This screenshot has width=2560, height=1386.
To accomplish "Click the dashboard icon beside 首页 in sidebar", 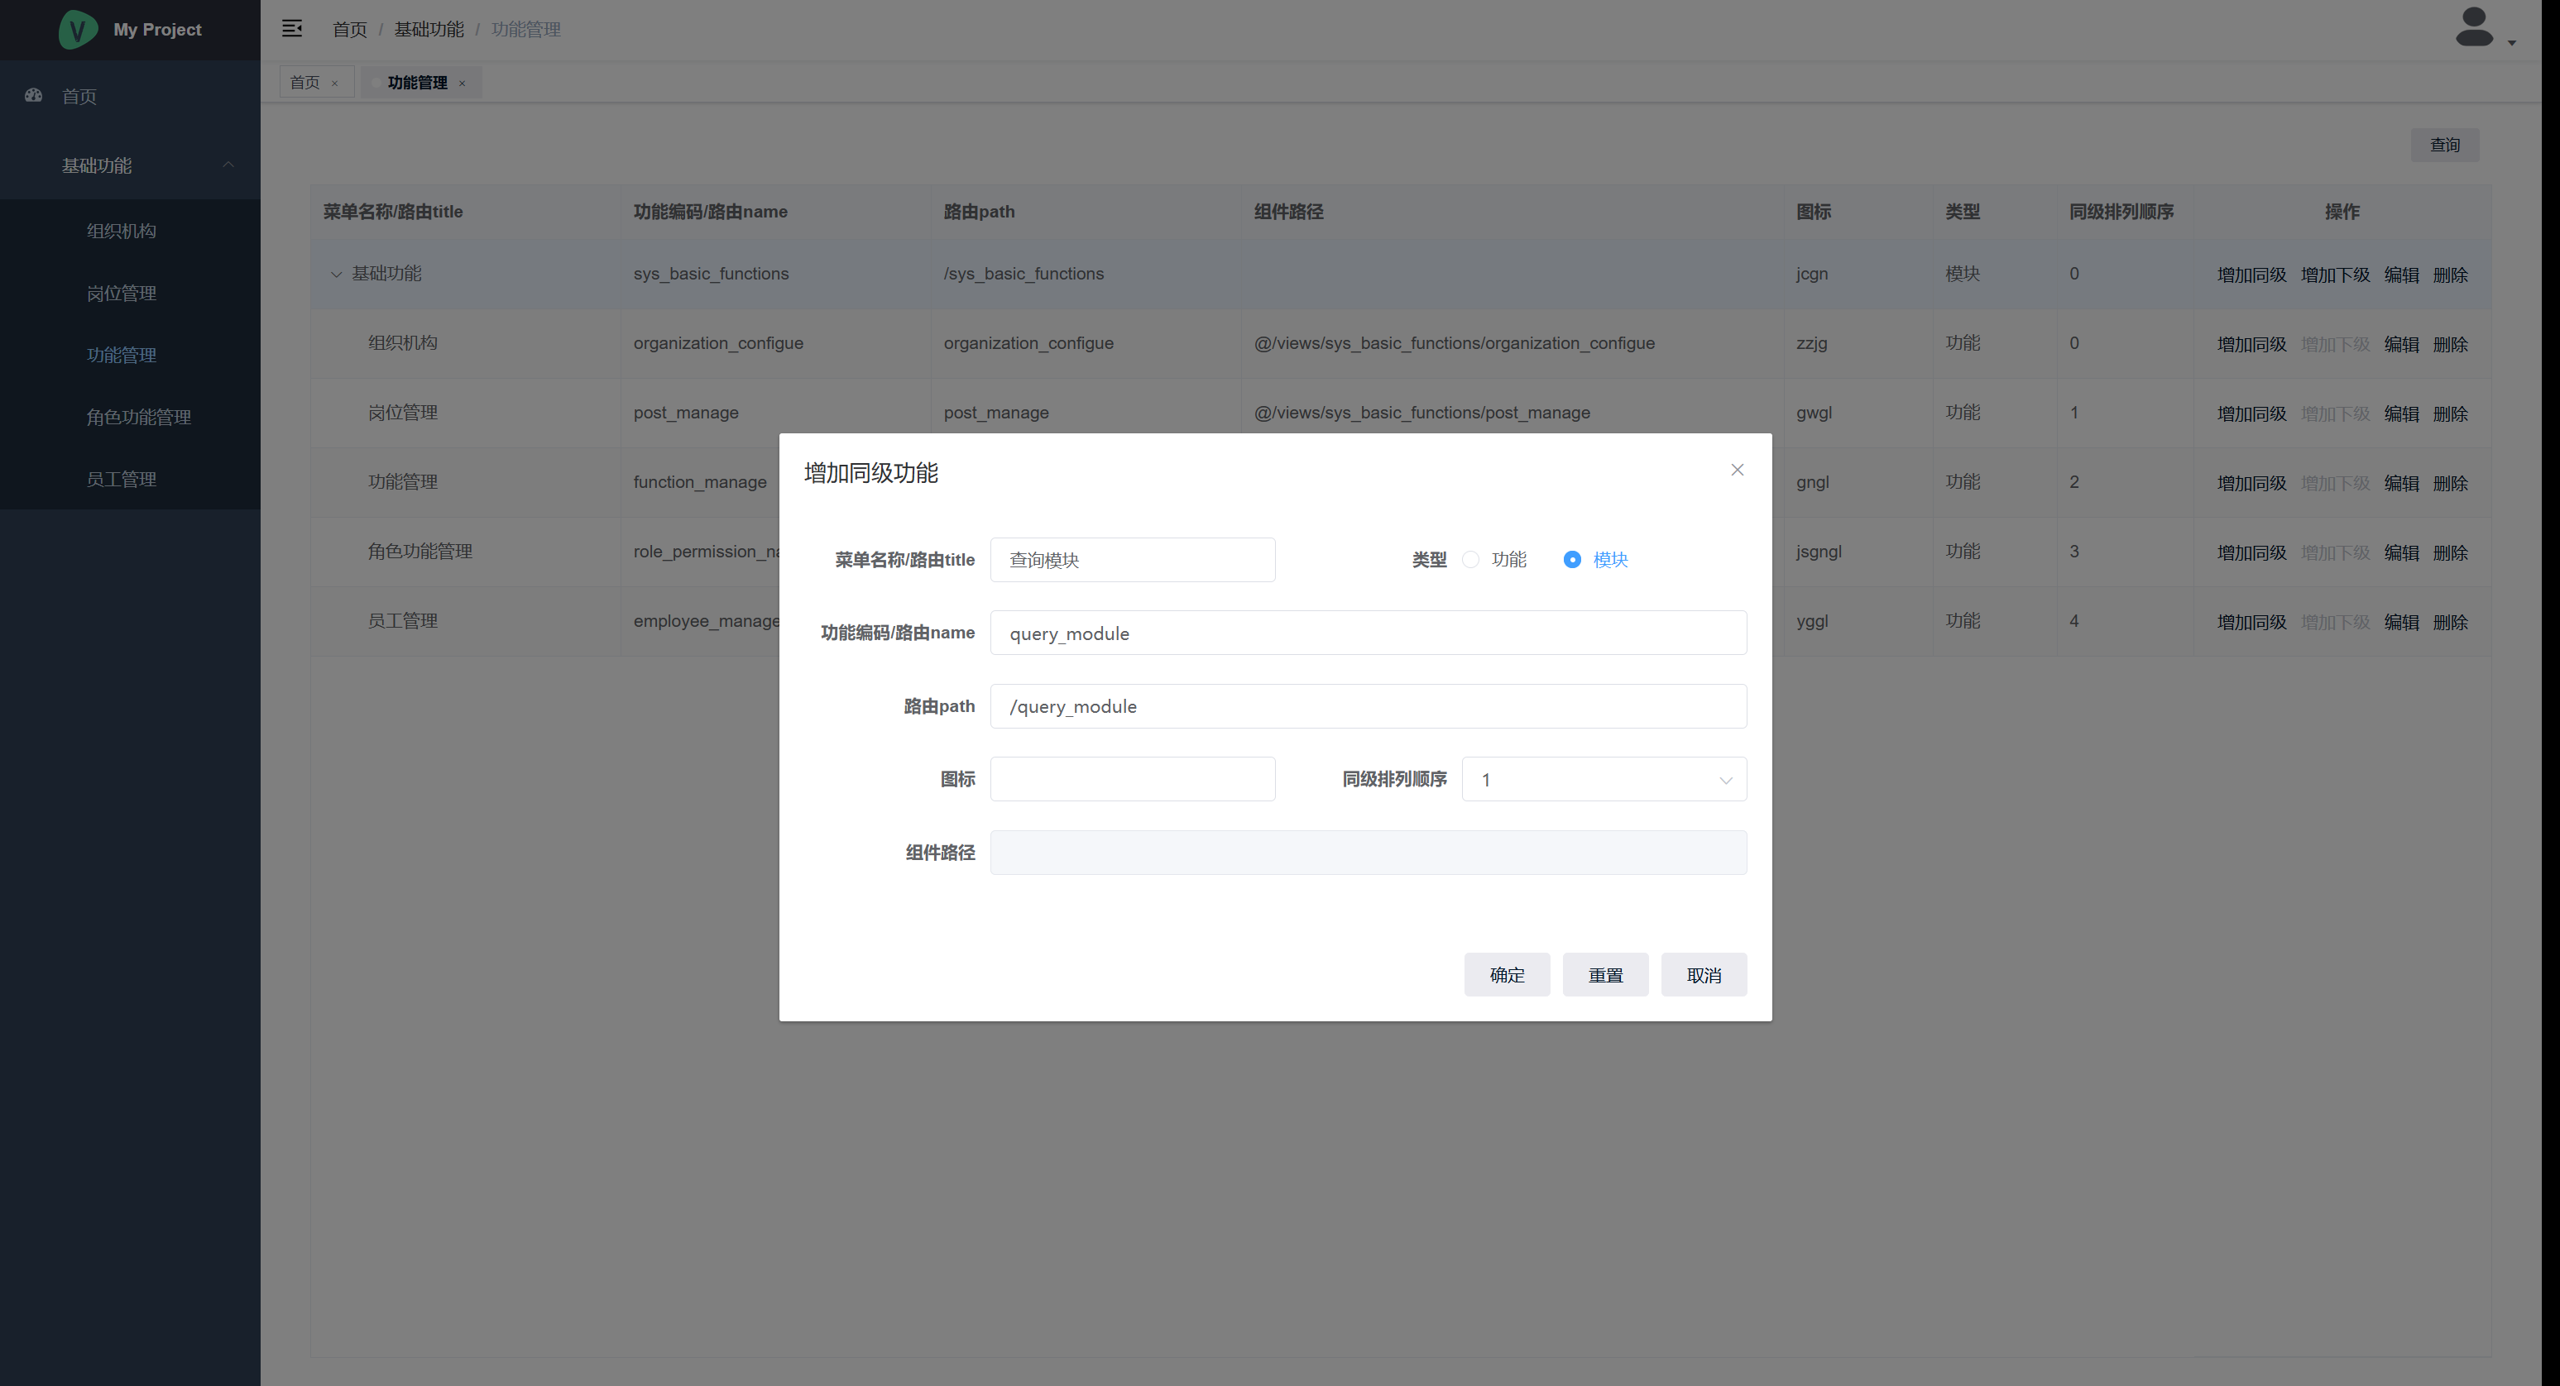I will [34, 95].
